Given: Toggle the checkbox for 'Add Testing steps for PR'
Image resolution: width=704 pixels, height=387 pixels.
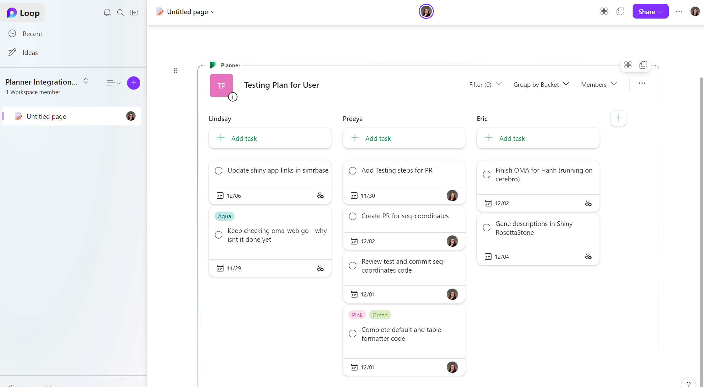Looking at the screenshot, I should point(353,170).
